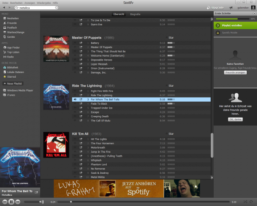257x206 pixels.
Task: Share the track For Whom The Bell Tolls
Action: pyautogui.click(x=81, y=100)
